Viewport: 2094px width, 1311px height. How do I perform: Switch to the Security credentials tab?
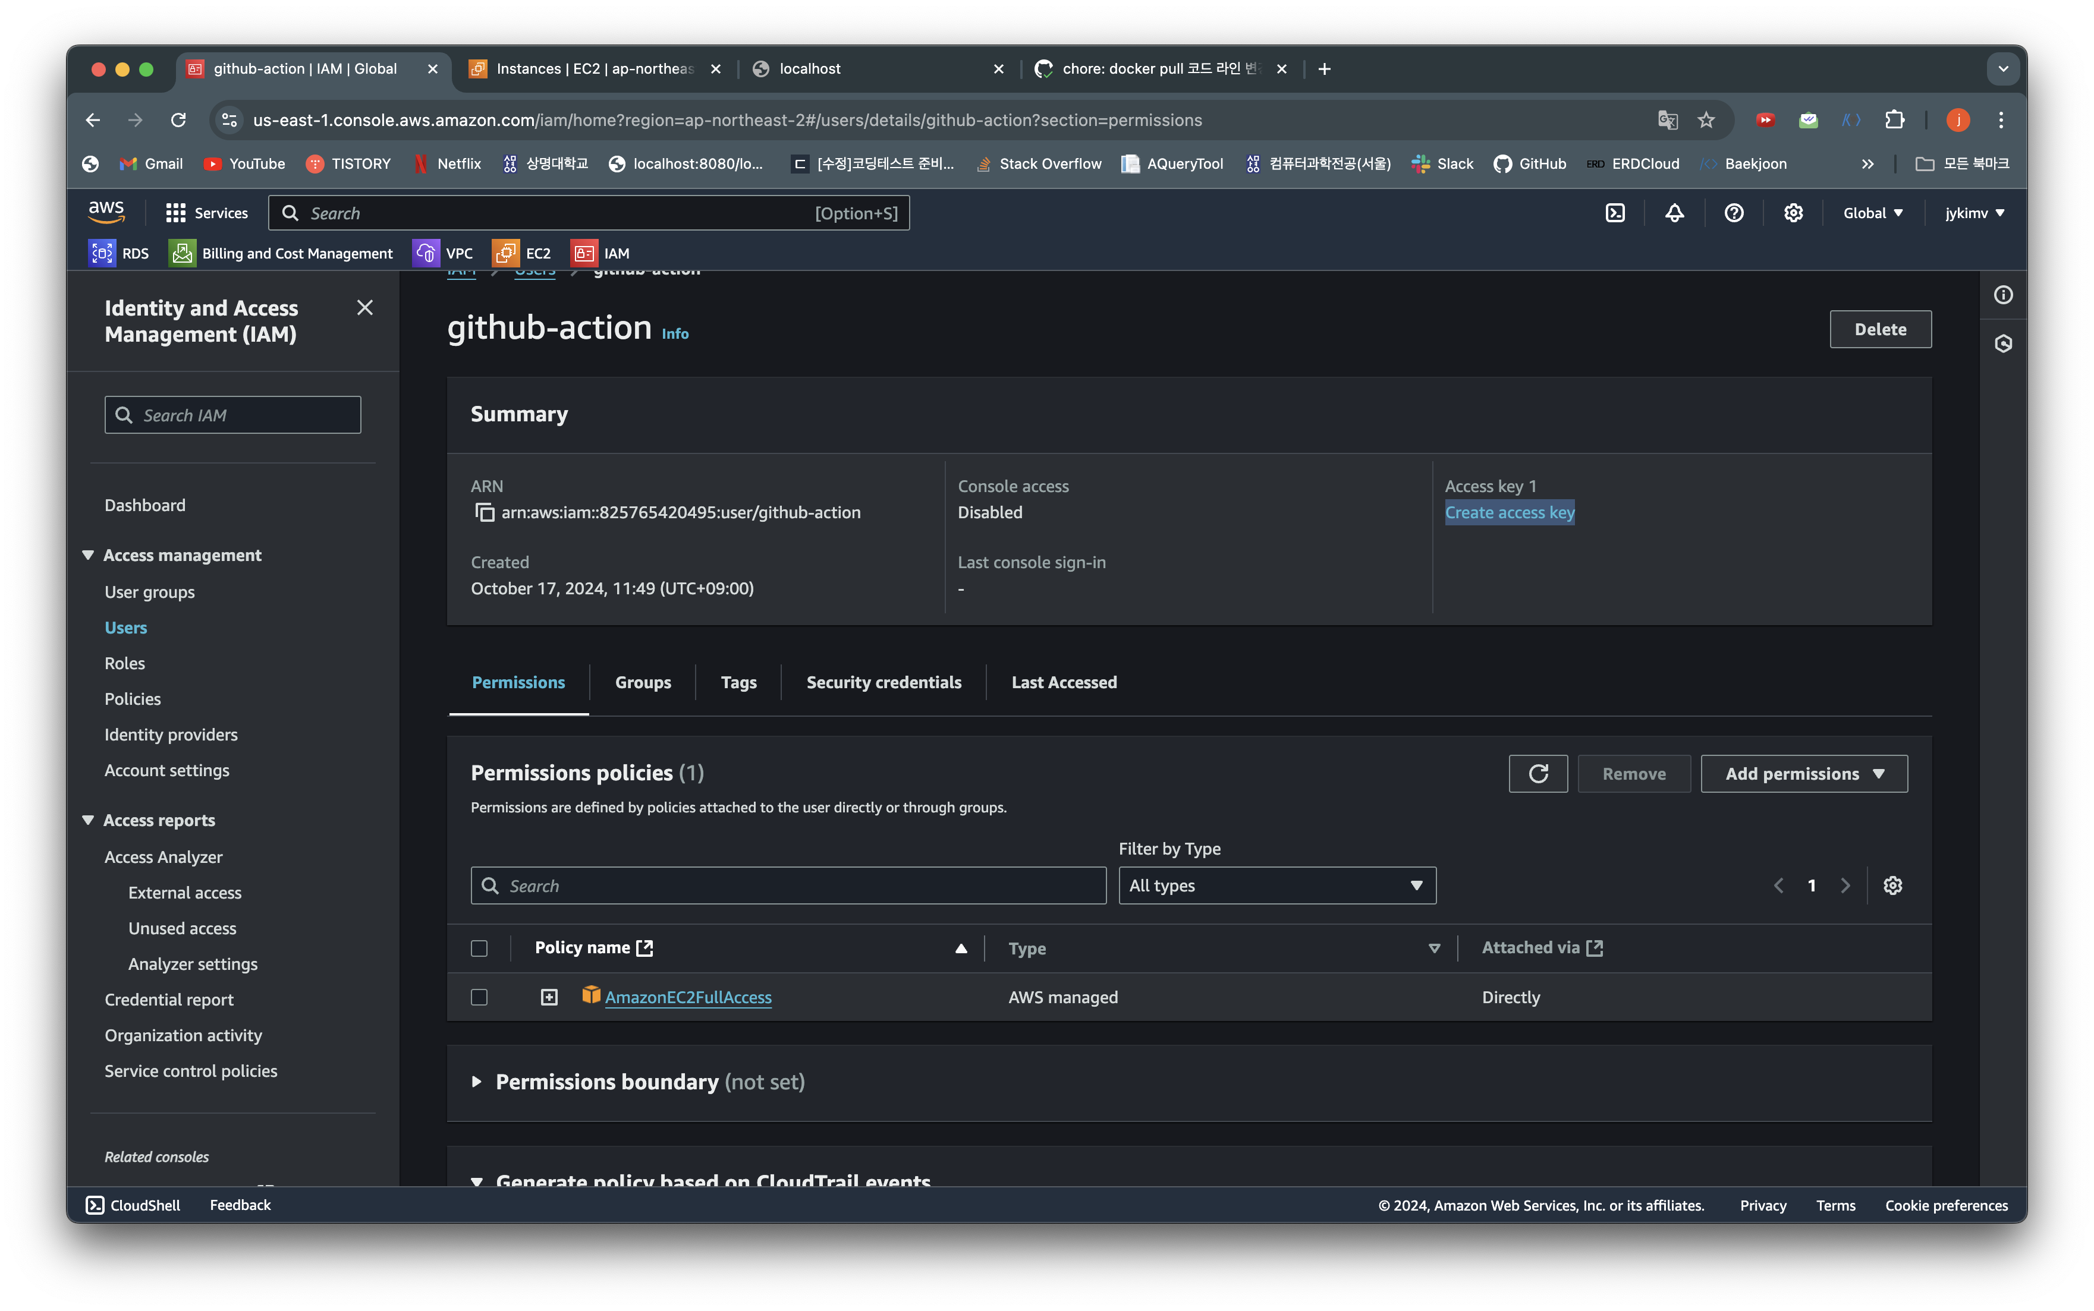tap(883, 682)
